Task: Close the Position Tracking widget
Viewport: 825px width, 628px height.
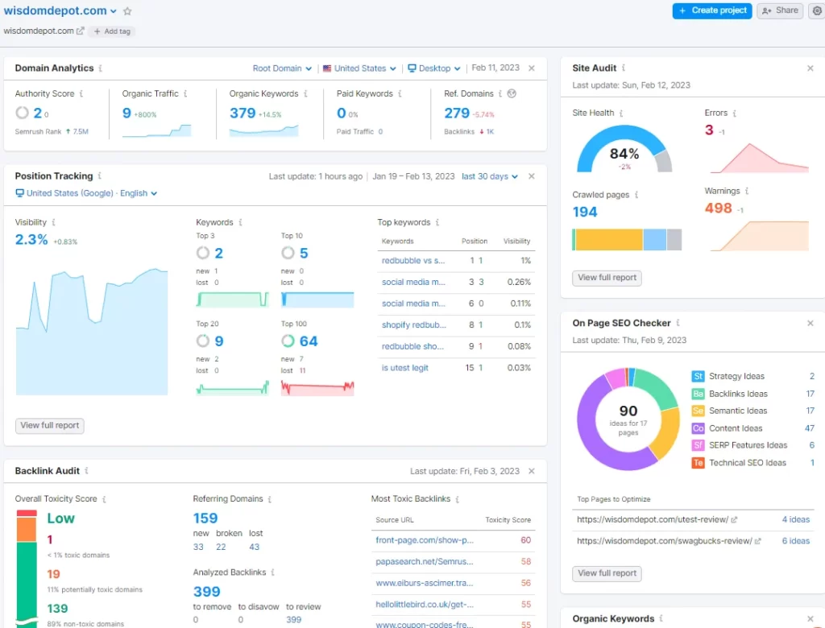Action: click(x=532, y=176)
